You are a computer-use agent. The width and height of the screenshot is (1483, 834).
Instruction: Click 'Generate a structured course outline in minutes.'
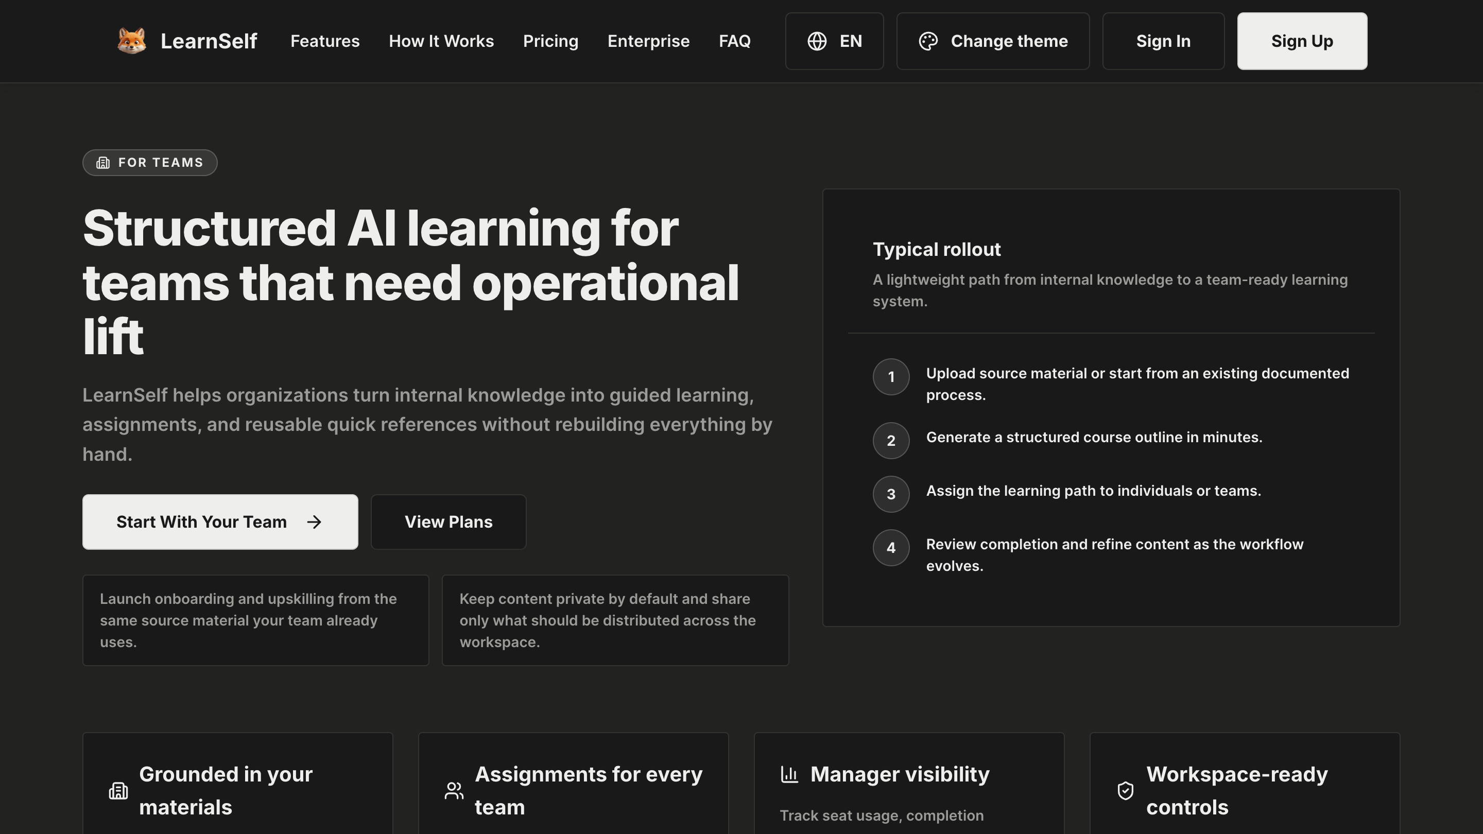coord(1094,438)
